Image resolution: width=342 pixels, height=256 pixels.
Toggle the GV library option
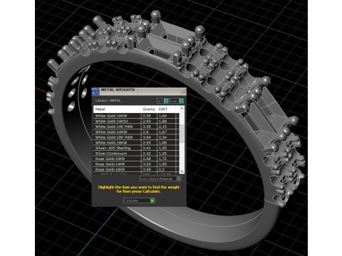click(x=162, y=101)
